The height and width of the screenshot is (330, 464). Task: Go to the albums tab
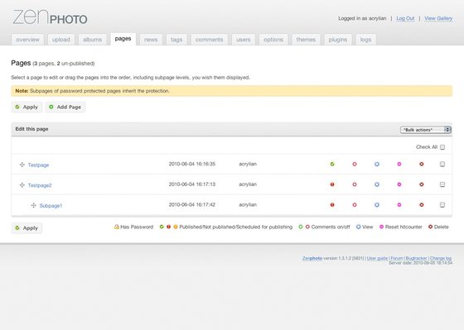pos(92,40)
